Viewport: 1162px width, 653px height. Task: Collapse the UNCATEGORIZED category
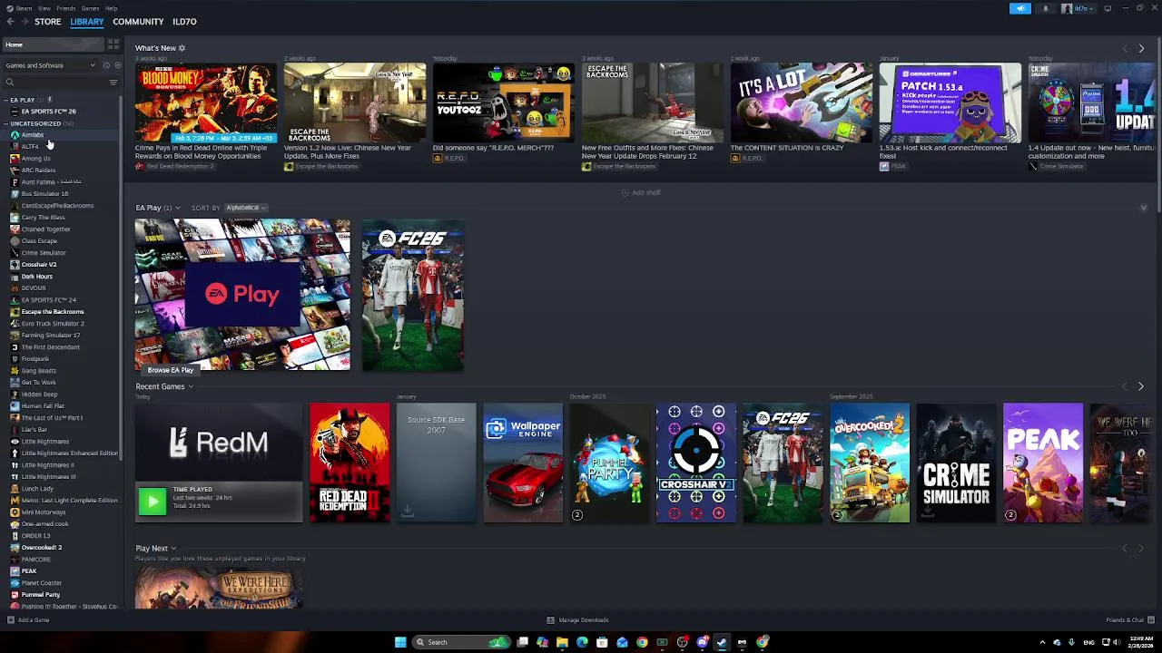[7, 123]
